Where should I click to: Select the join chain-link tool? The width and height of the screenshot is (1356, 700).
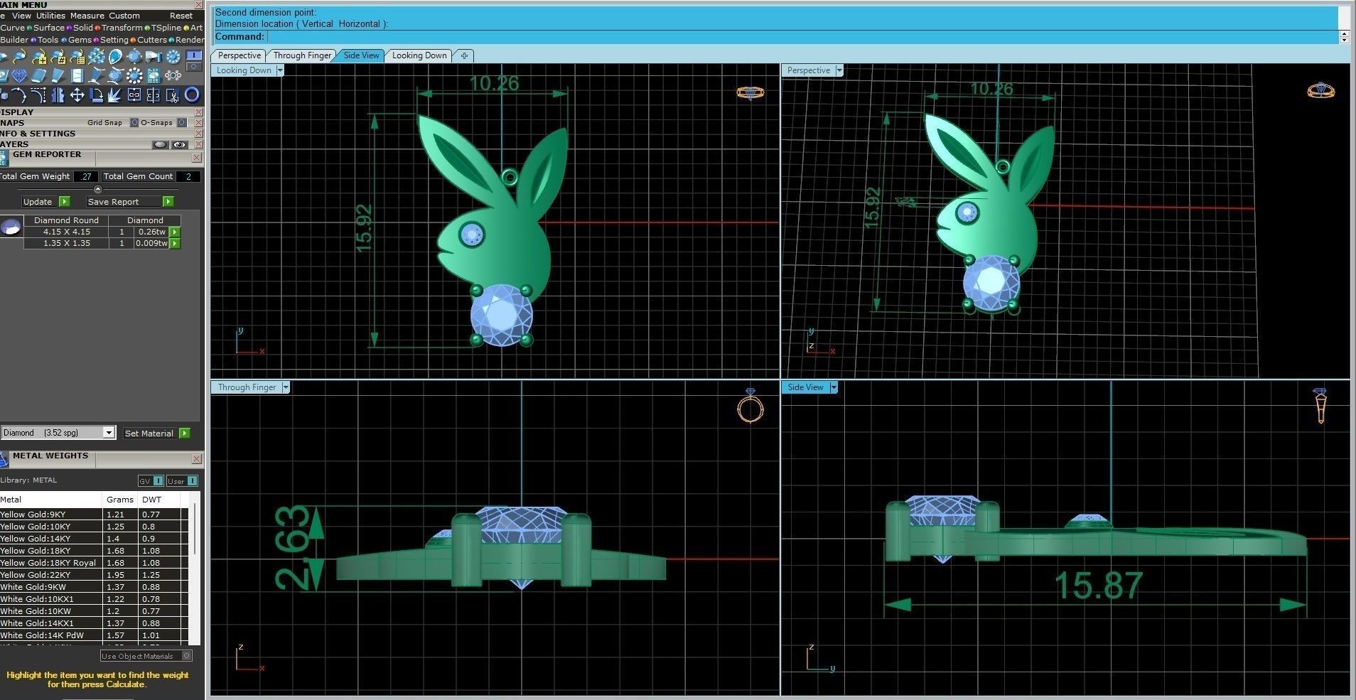tap(134, 95)
